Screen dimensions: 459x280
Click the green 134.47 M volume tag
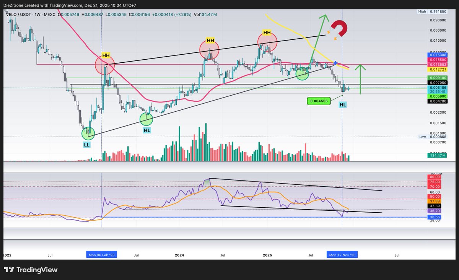[438, 155]
